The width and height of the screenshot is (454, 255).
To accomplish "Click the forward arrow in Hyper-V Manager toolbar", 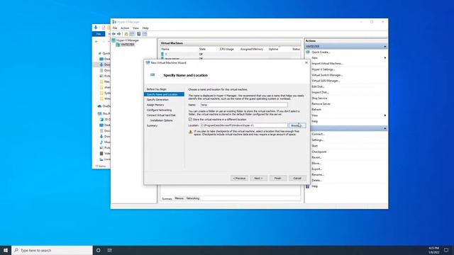I will tap(118, 34).
